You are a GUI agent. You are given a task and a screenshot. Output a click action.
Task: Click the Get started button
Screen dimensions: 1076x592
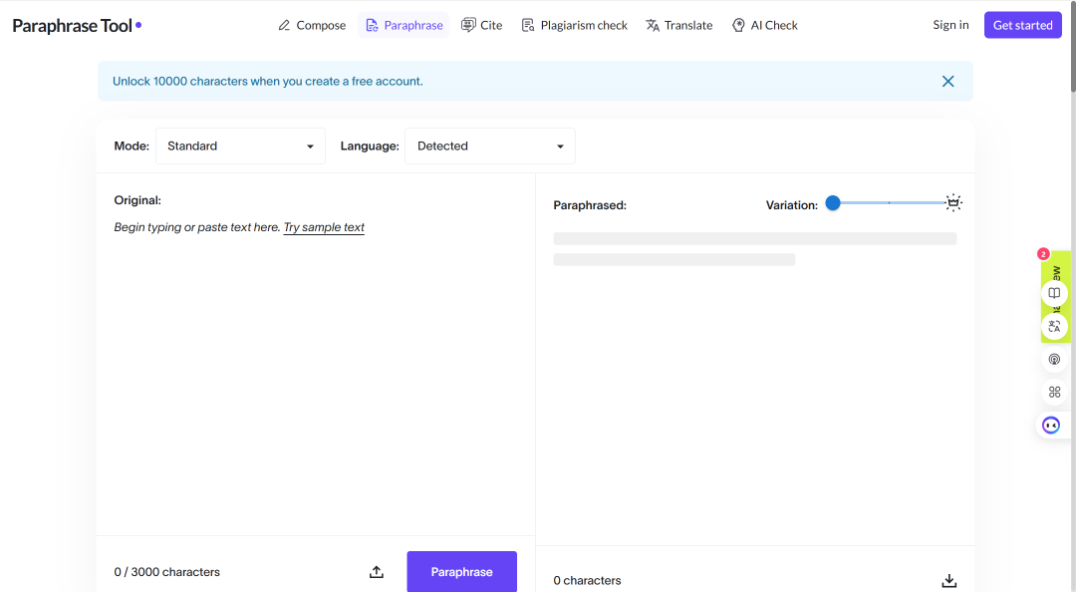(1022, 25)
